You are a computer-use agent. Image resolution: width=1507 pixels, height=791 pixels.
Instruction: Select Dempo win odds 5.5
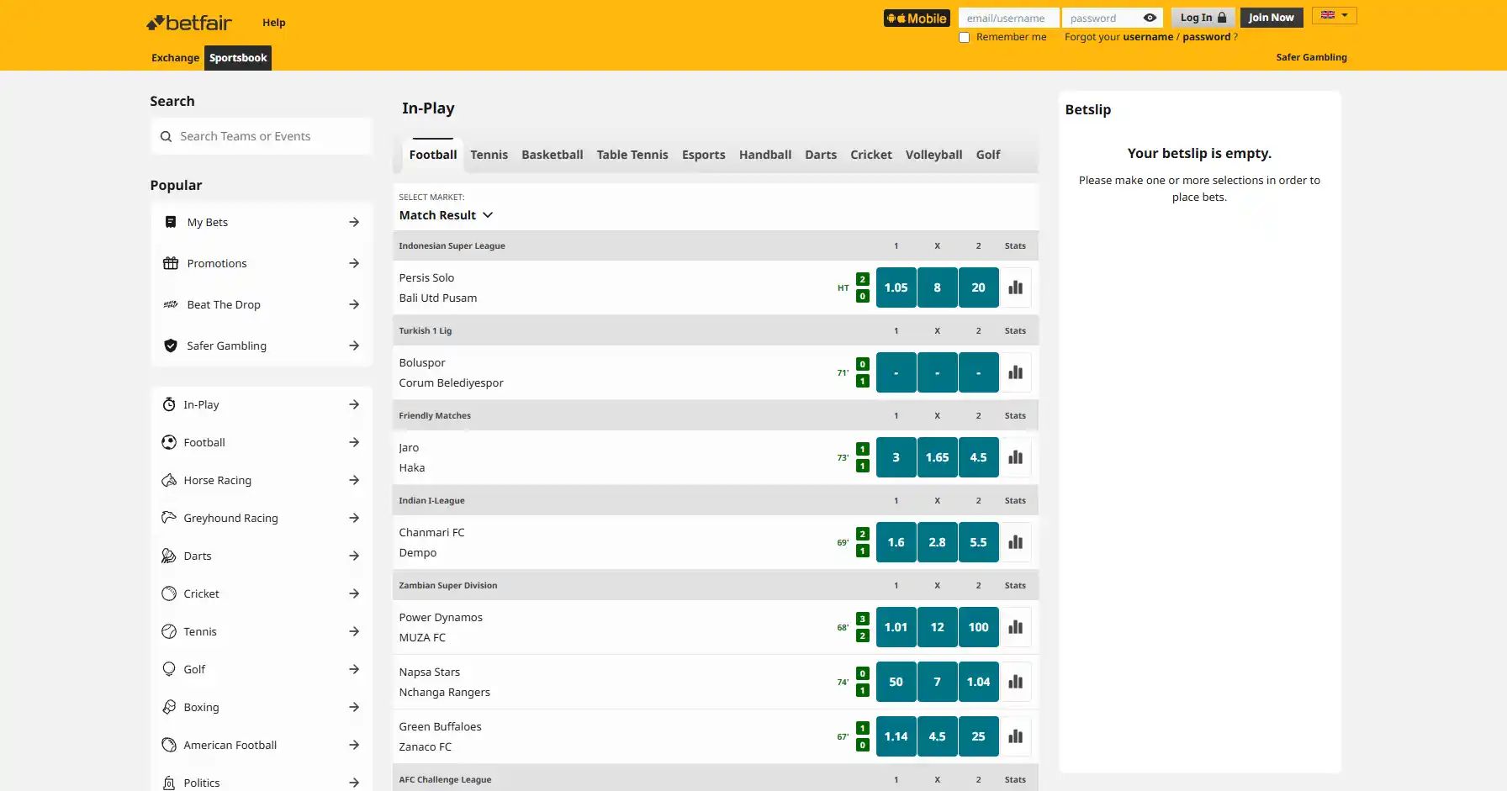coord(978,542)
